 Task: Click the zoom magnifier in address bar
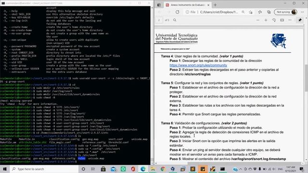pyautogui.click(x=243, y=12)
